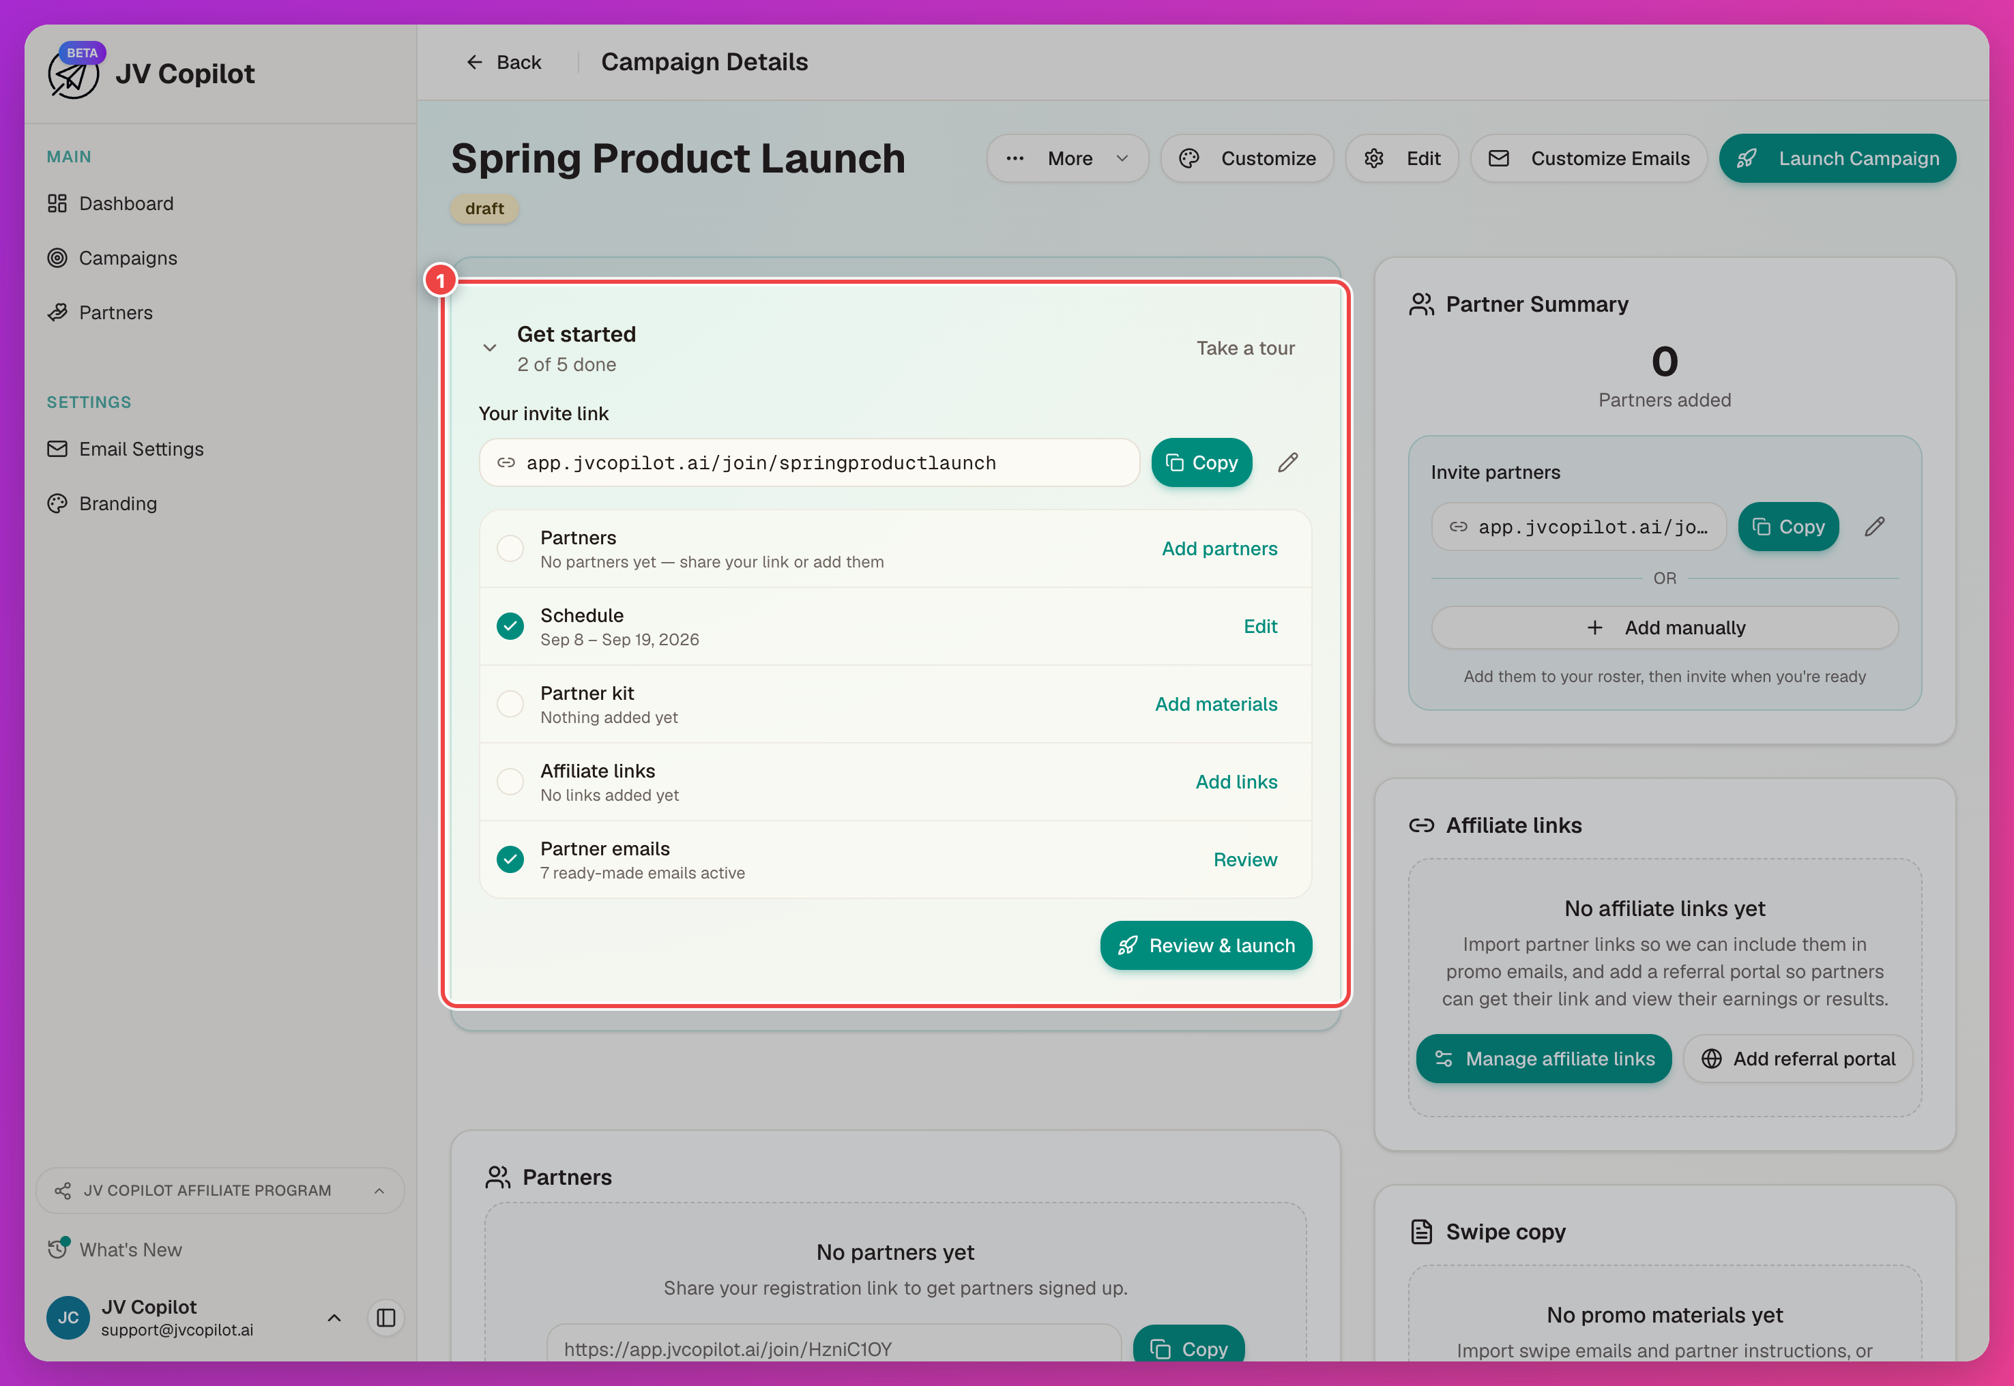Click Add links for Affiliate links

[1237, 782]
